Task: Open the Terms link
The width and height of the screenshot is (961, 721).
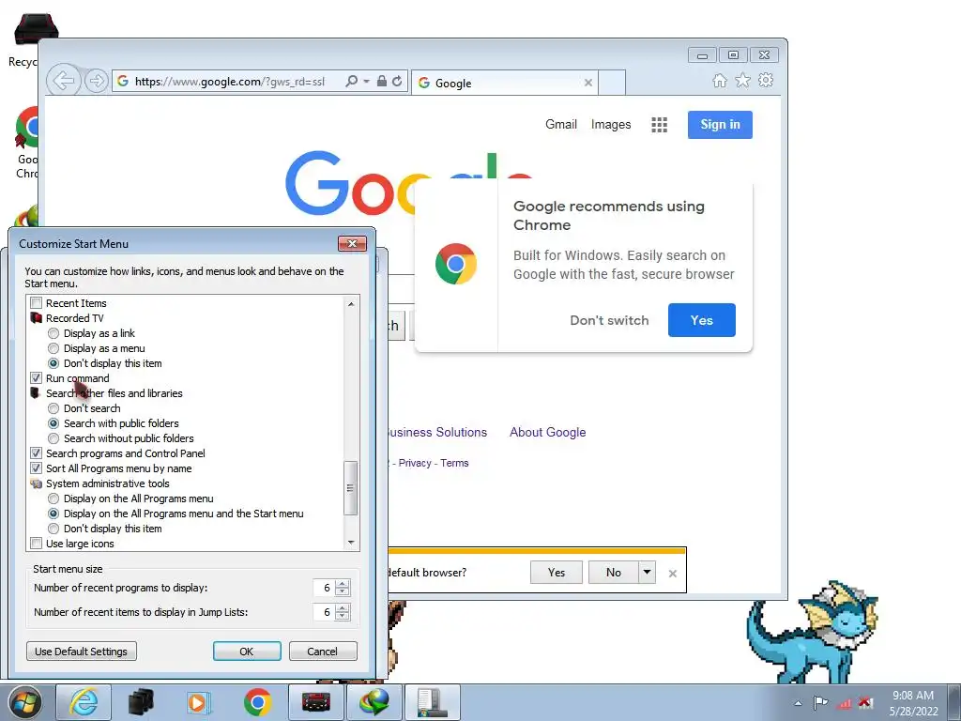Action: [454, 463]
